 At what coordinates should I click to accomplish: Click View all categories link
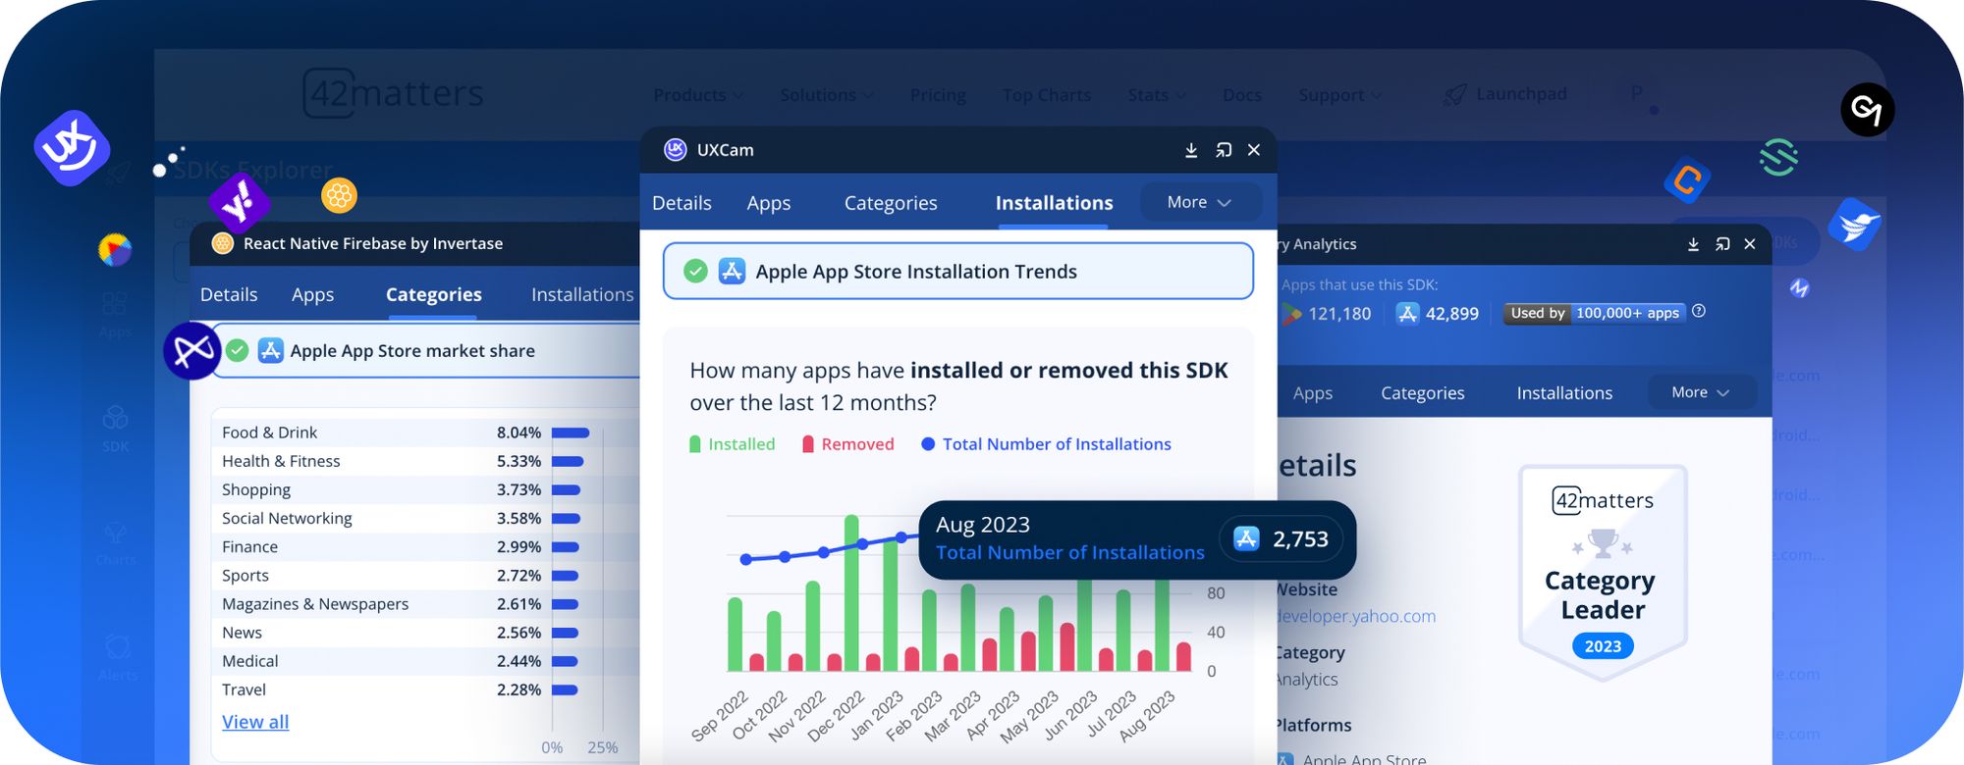tap(255, 722)
